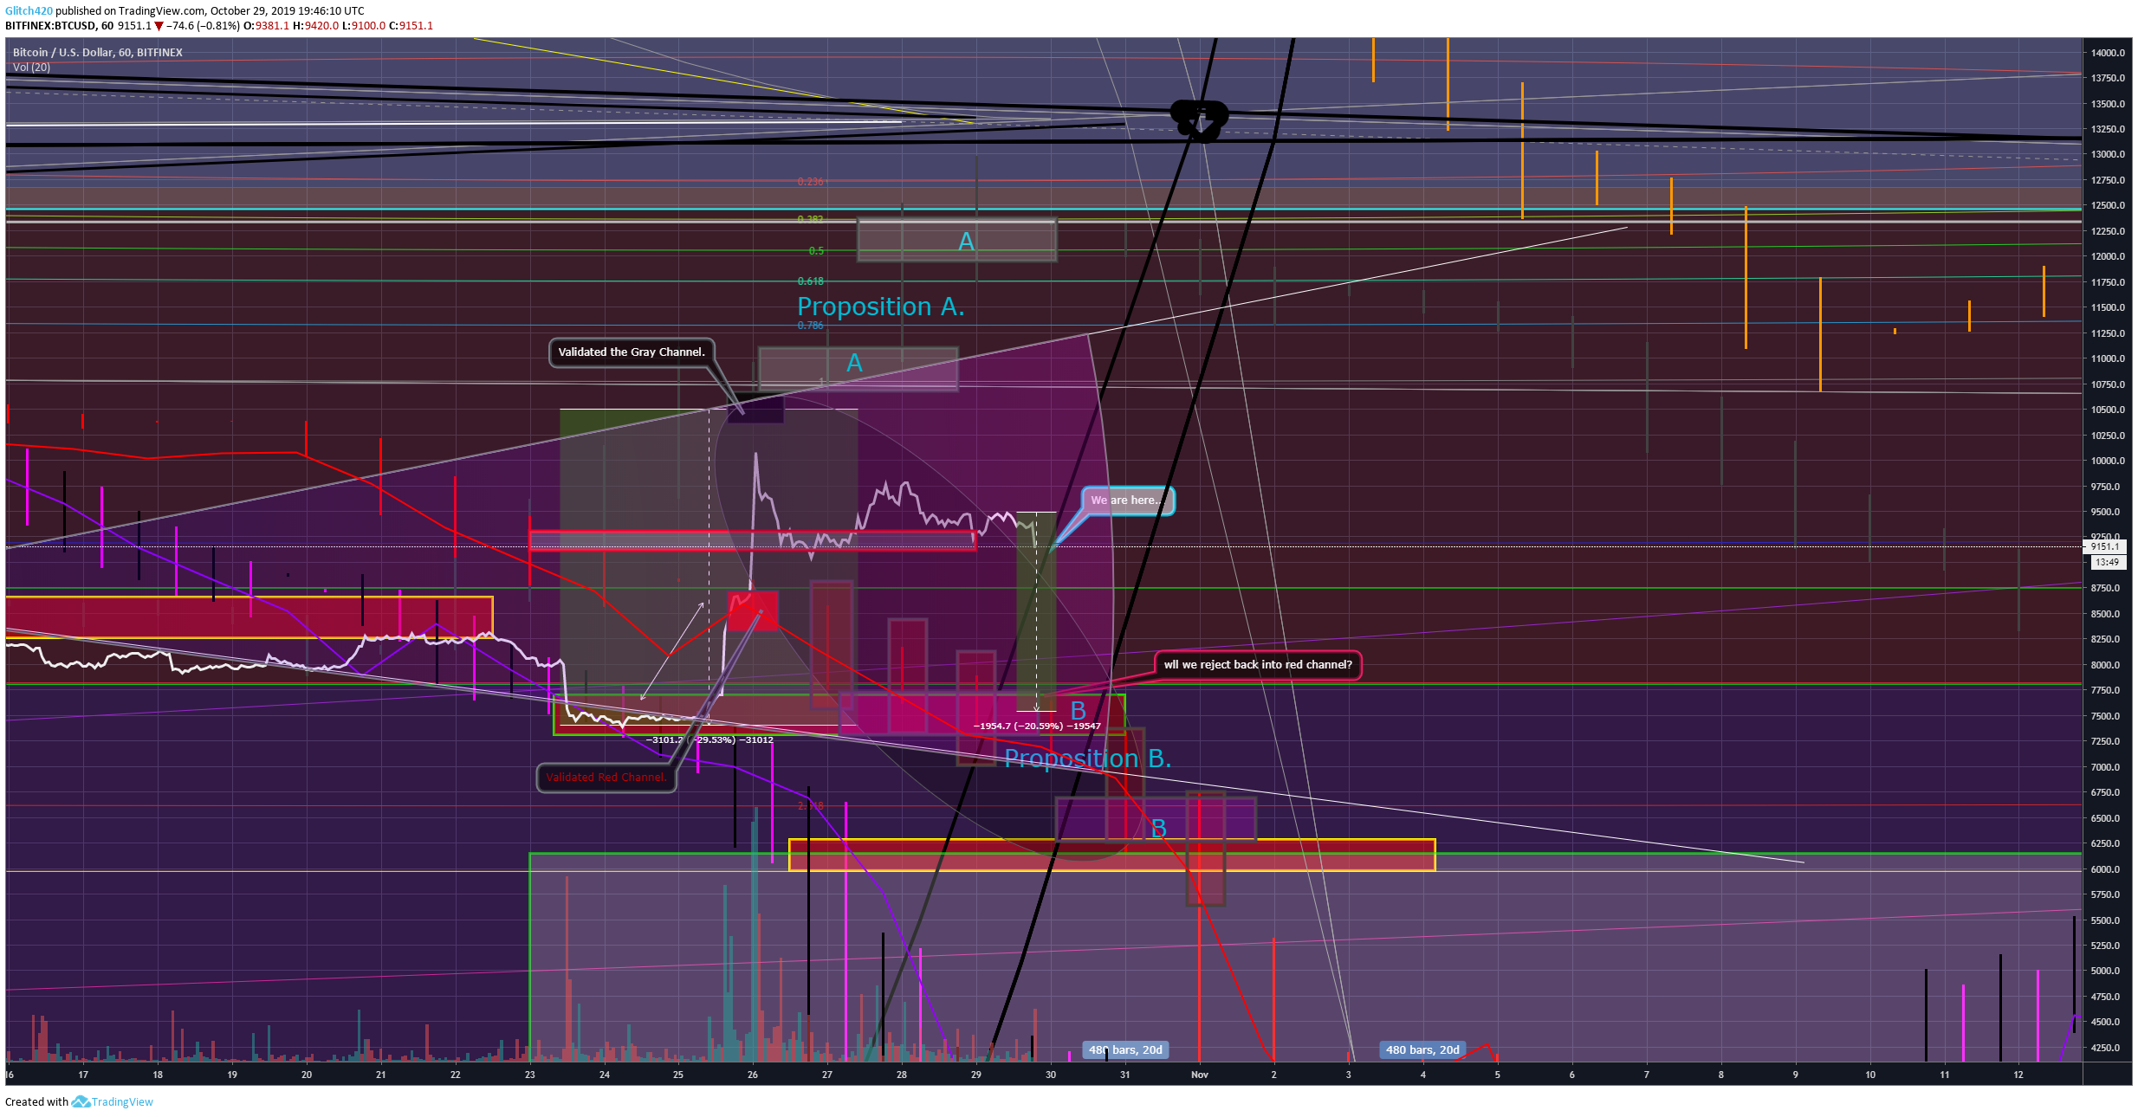Click the BITFINEX:BTCUSD symbol text in the header
This screenshot has width=2138, height=1117.
point(50,25)
